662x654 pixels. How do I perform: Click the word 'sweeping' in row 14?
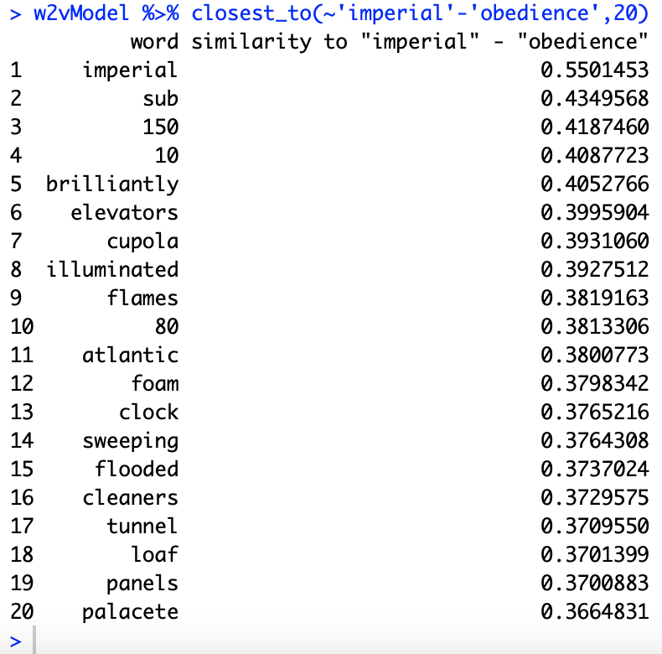point(130,441)
